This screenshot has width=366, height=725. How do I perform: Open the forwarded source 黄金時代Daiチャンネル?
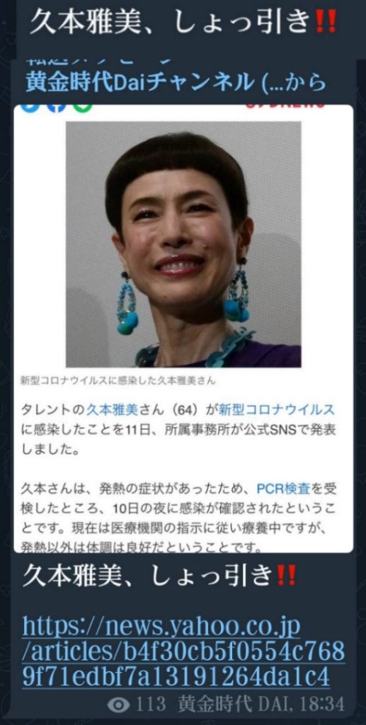click(176, 82)
